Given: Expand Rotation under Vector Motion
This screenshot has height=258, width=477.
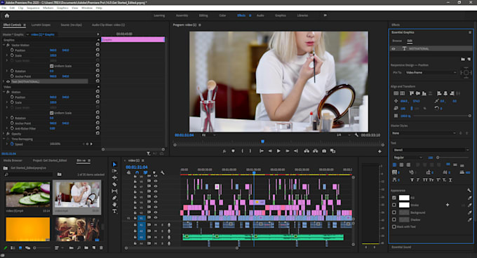Looking at the screenshot, I should click(x=7, y=71).
